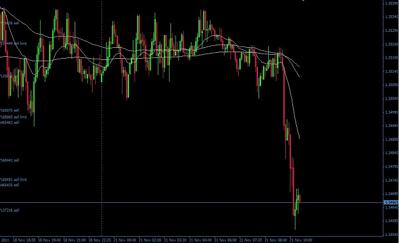This screenshot has width=399, height=243.
Task: Click the 21 Nov 07:20 time label
Action: (x=251, y=240)
